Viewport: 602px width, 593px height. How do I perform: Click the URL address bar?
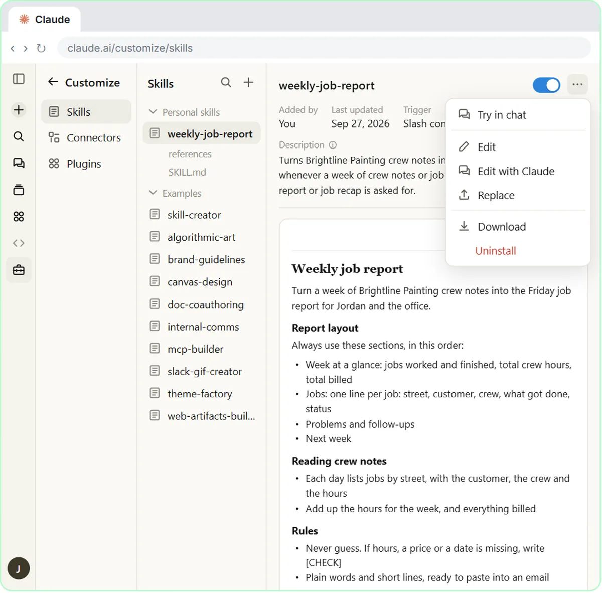click(x=324, y=48)
